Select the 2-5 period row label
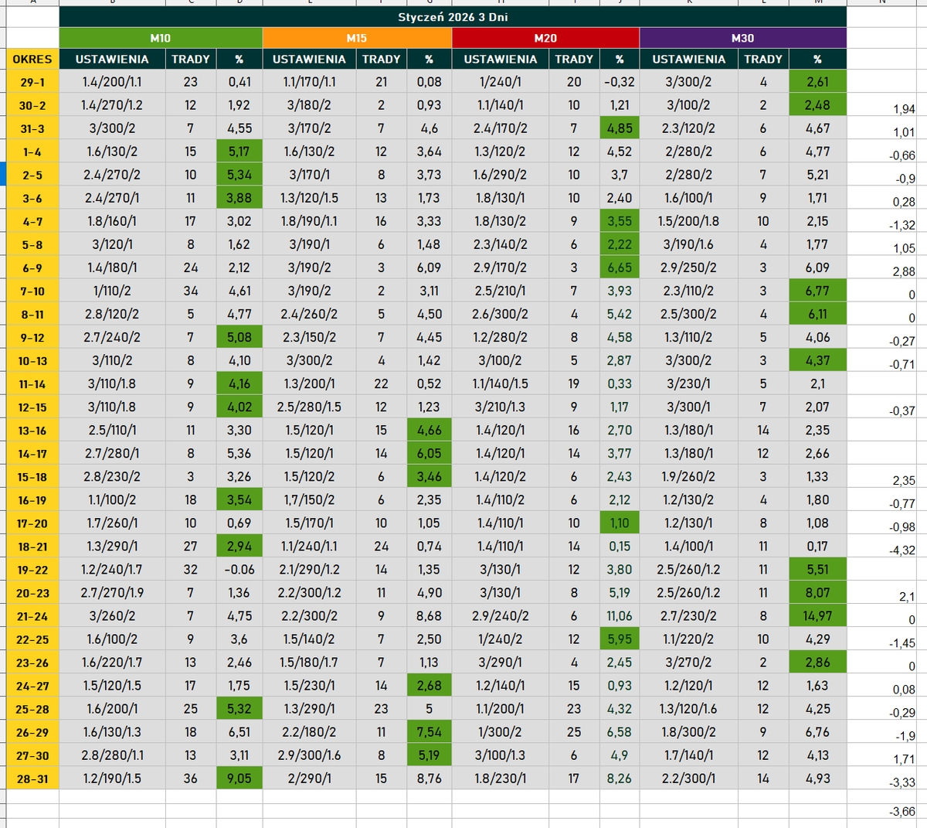927x828 pixels. [x=32, y=175]
